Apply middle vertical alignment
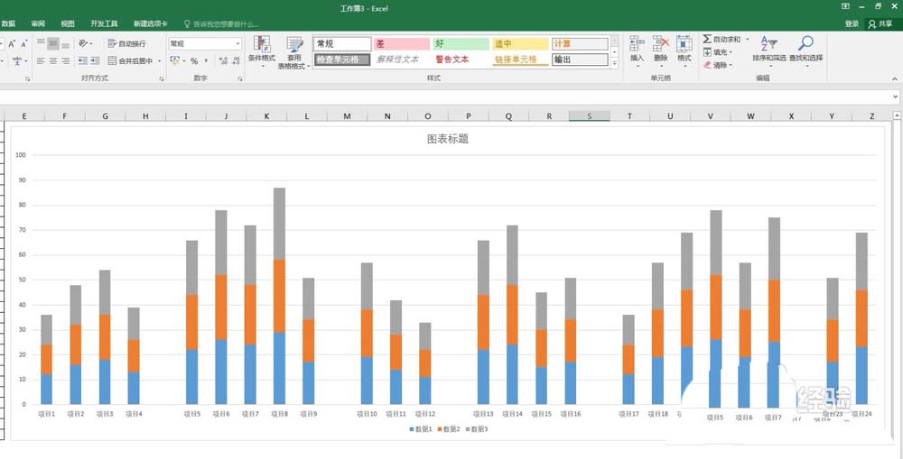This screenshot has height=459, width=903. coord(53,43)
